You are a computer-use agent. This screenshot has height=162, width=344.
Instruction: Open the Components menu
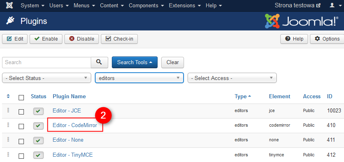[146, 6]
